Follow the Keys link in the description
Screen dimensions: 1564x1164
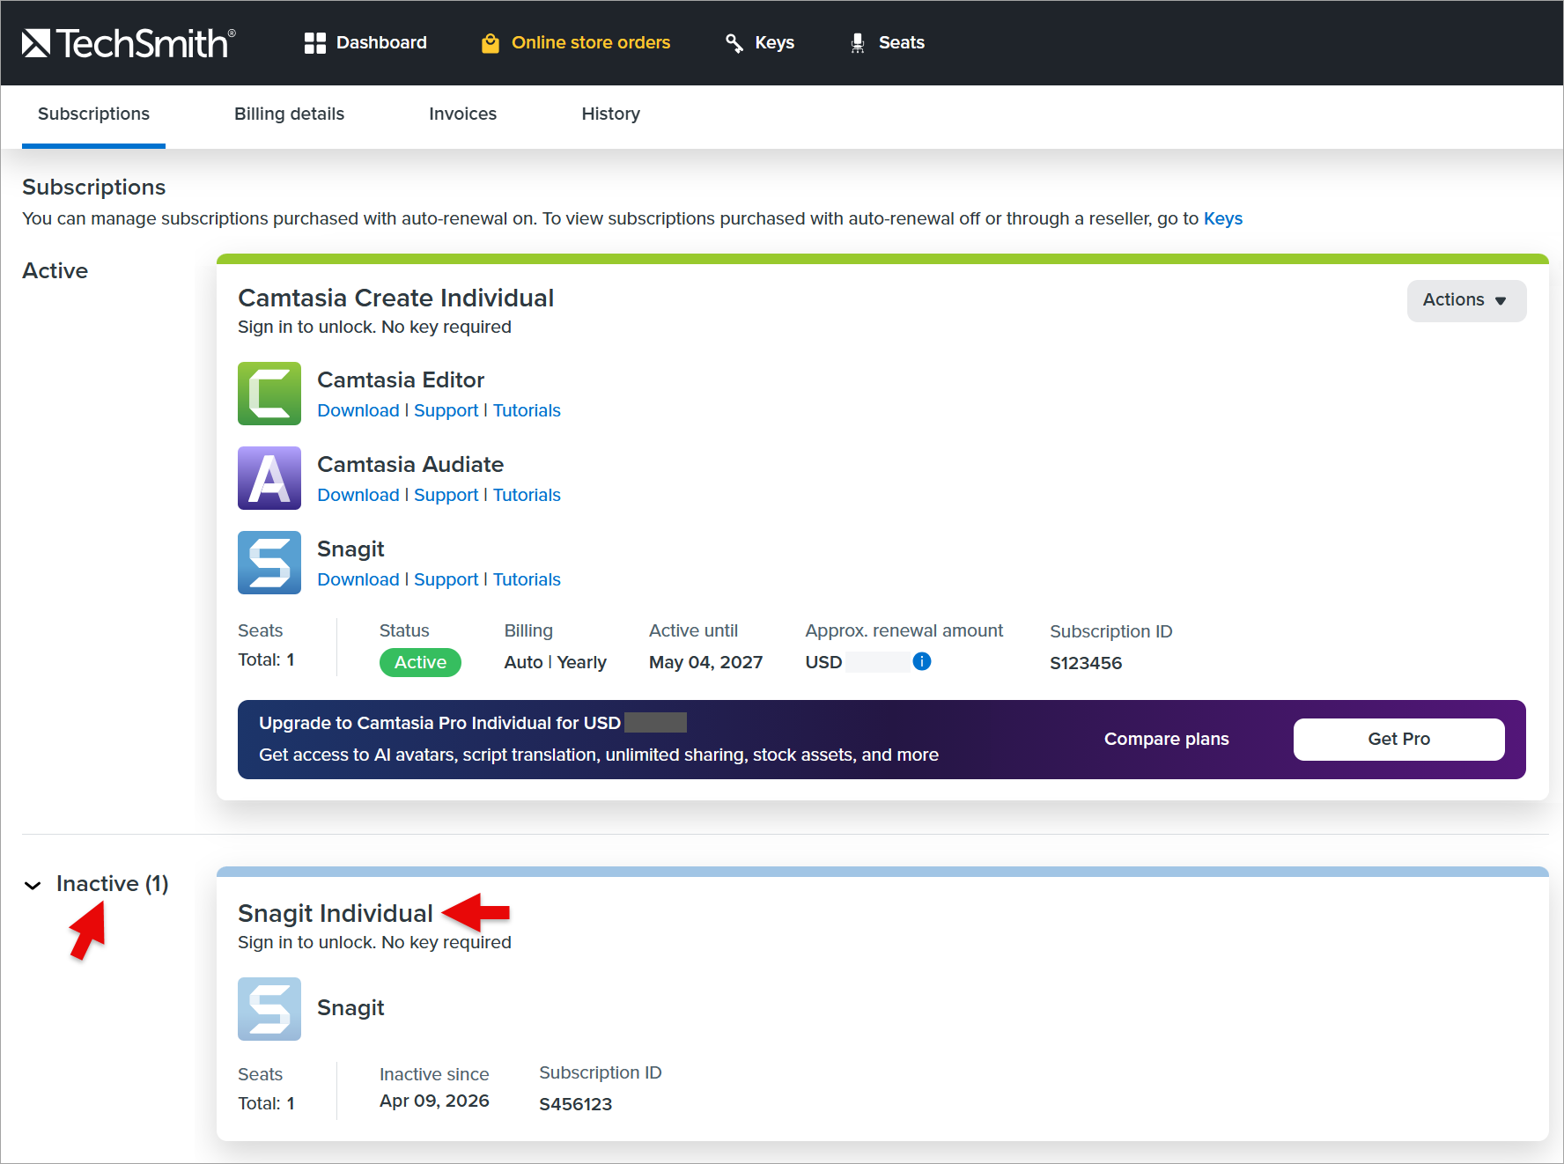coord(1222,219)
